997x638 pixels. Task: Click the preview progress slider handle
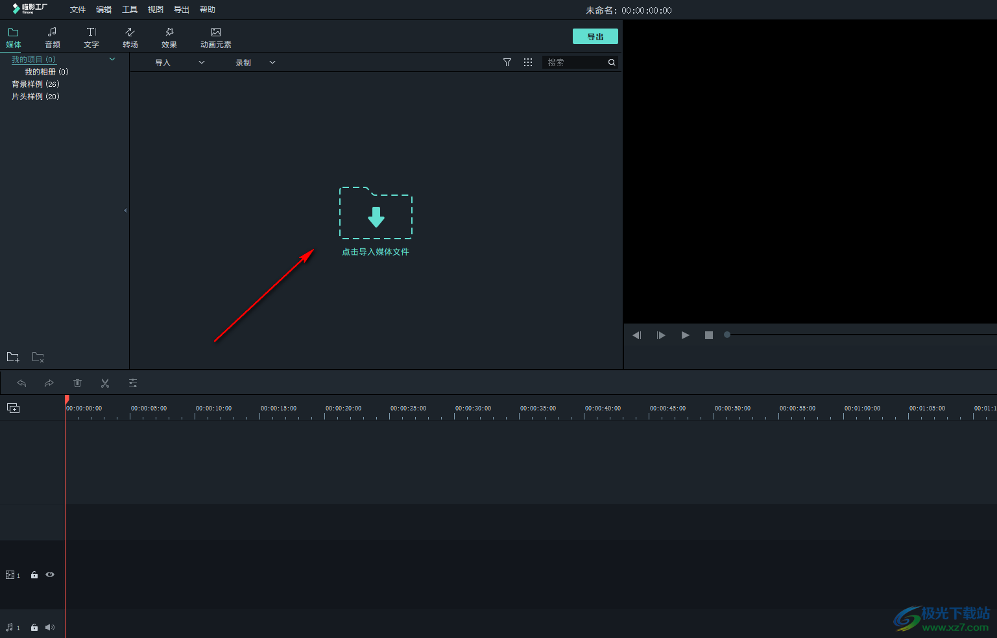tap(727, 335)
